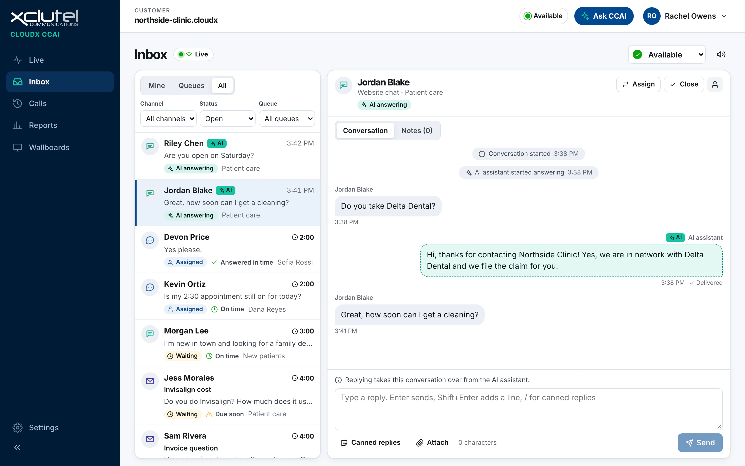Open Reports in the sidebar
The width and height of the screenshot is (745, 466).
(60, 125)
